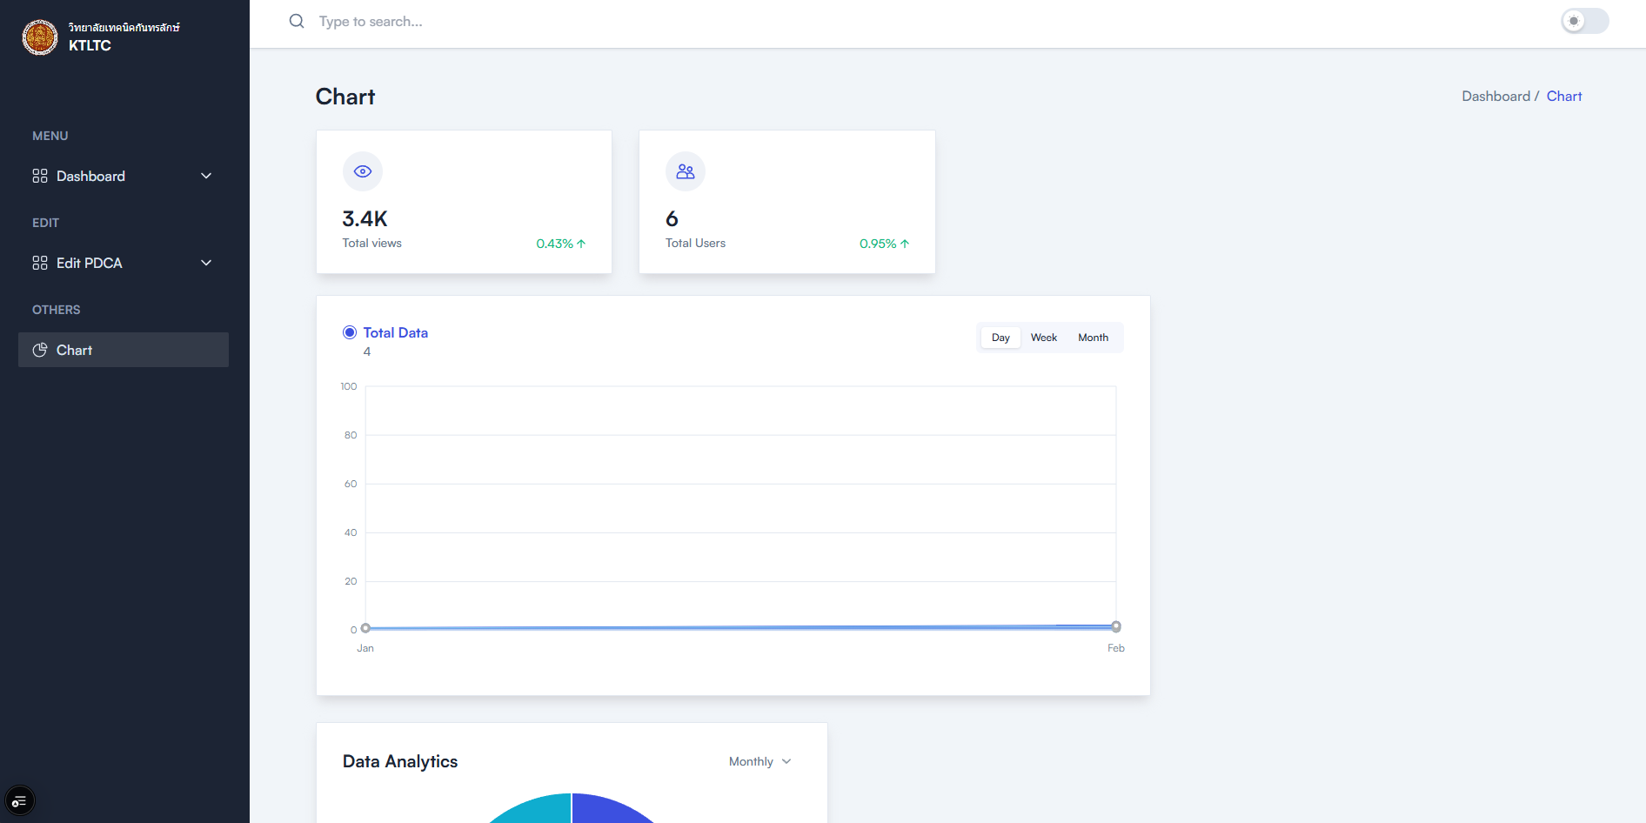This screenshot has height=823, width=1646.
Task: Click the pie chart icon beside Chart
Action: (40, 350)
